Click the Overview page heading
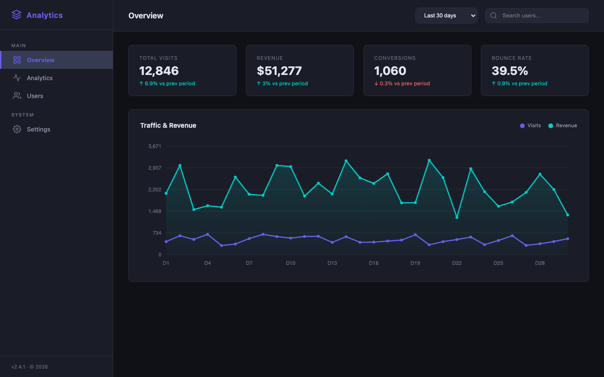This screenshot has height=377, width=604. 146,16
